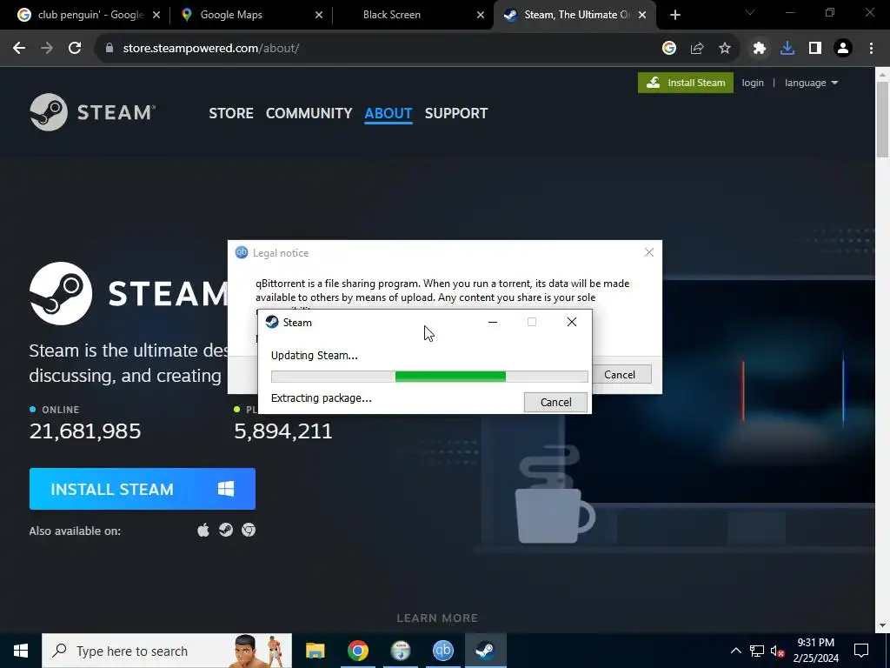
Task: Switch to the Black Screen tab
Action: coord(413,15)
